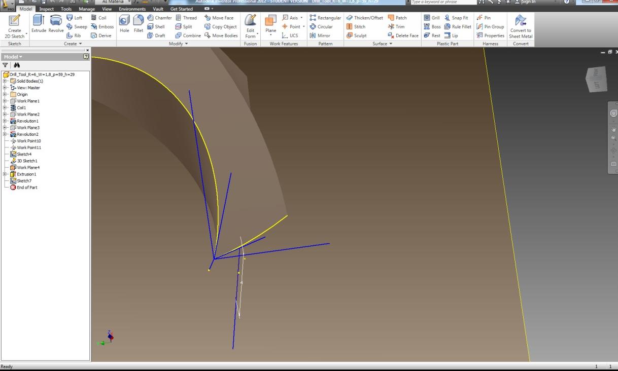
Task: Expand the Revolution1 feature node
Action: click(x=5, y=121)
